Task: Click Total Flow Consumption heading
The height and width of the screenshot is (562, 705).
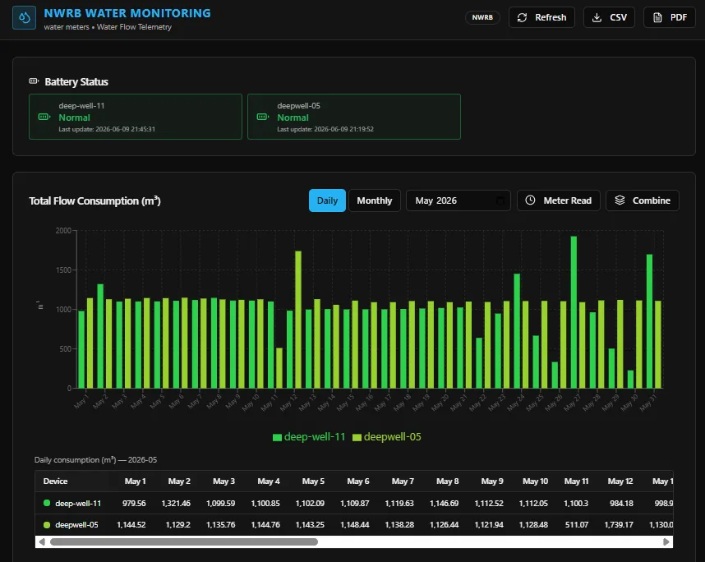Action: (94, 200)
